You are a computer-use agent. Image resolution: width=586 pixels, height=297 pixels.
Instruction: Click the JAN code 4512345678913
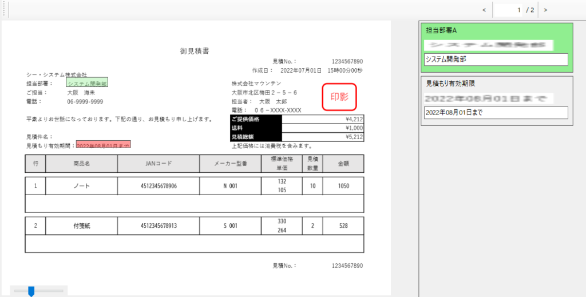159,225
